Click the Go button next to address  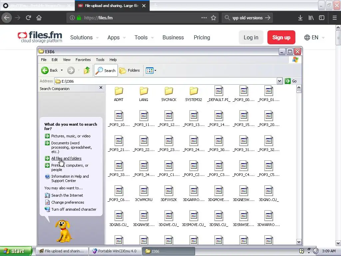click(x=291, y=81)
